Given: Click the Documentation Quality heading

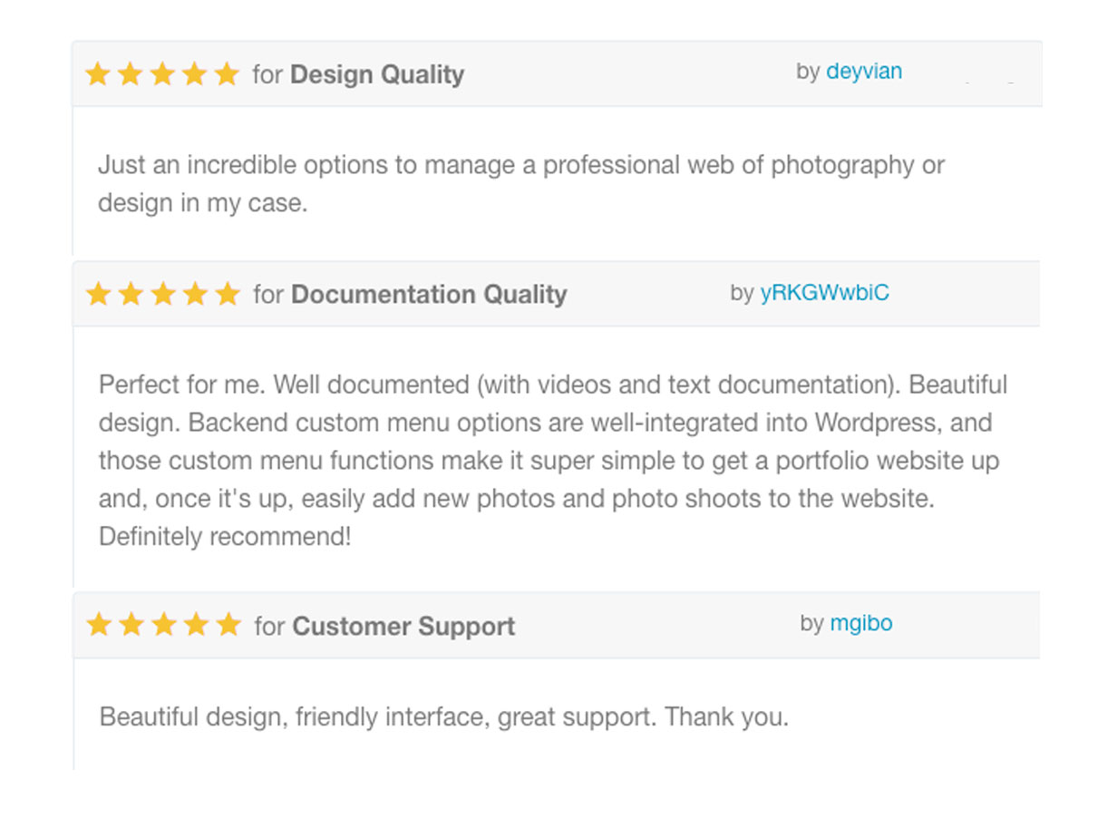Looking at the screenshot, I should [429, 294].
